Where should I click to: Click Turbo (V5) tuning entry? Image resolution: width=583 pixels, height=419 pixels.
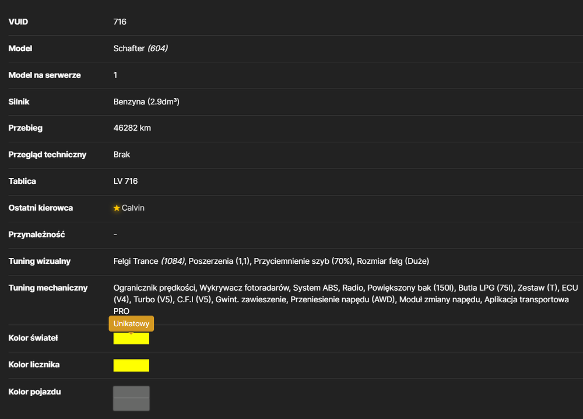pos(153,299)
